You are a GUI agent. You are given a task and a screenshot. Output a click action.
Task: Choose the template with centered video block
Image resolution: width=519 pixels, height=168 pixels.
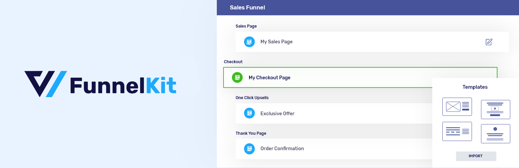click(495, 109)
